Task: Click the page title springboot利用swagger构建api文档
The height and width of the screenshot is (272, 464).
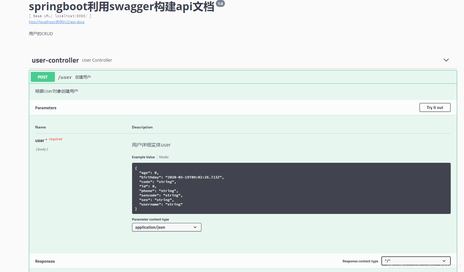Action: 122,7
